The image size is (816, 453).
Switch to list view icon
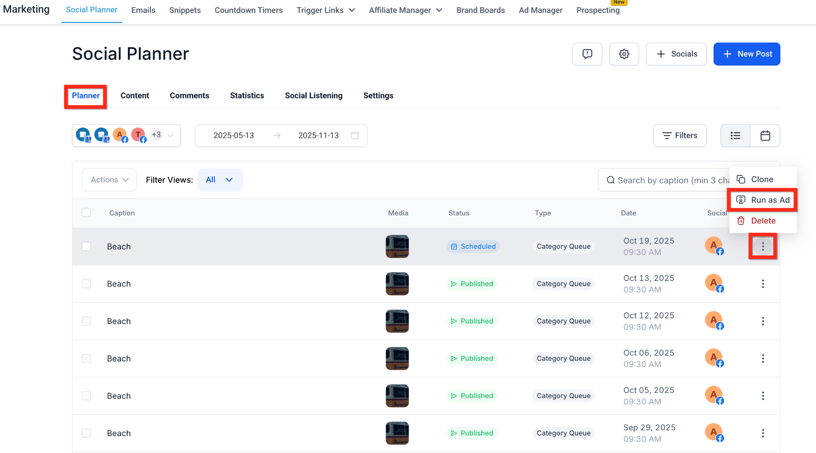(x=735, y=136)
